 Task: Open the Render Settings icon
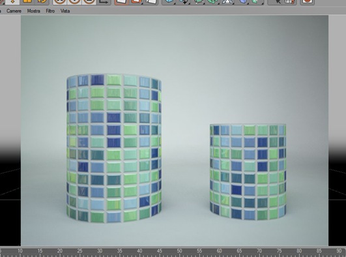click(152, 2)
